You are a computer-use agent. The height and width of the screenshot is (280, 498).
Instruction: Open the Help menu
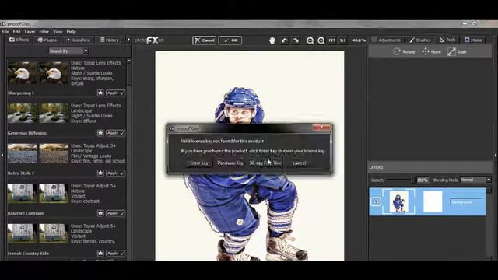(x=71, y=32)
